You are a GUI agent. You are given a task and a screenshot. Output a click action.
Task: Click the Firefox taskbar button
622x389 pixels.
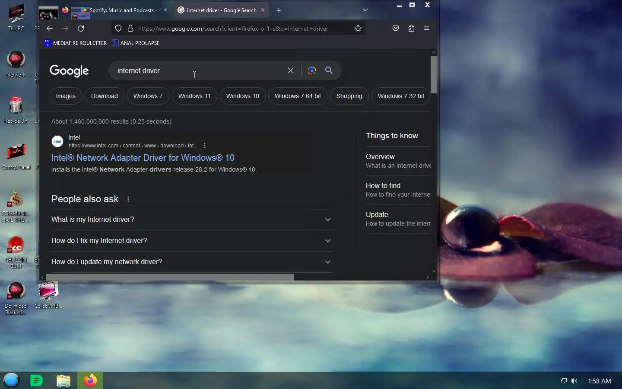tap(90, 380)
